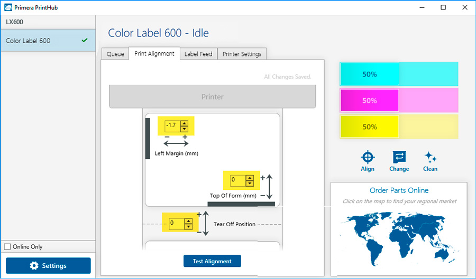Switch to the Label Feed tab
The image size is (476, 279).
pos(198,54)
